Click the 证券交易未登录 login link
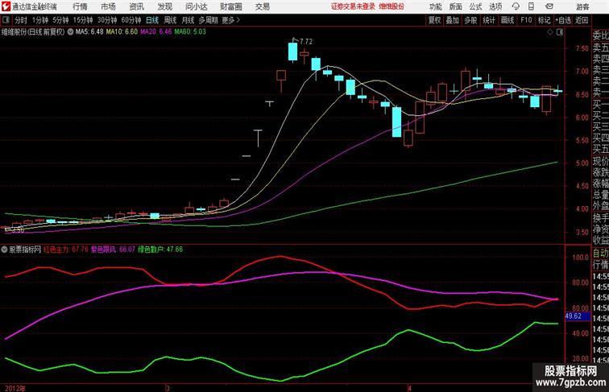This screenshot has width=609, height=392. [x=353, y=6]
